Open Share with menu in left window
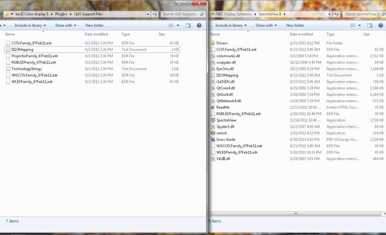The image size is (386, 235). point(66,25)
